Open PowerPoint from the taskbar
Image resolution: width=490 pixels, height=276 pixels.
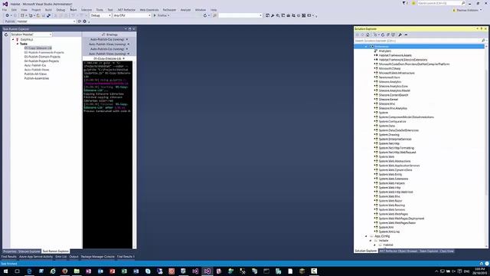coord(113,271)
